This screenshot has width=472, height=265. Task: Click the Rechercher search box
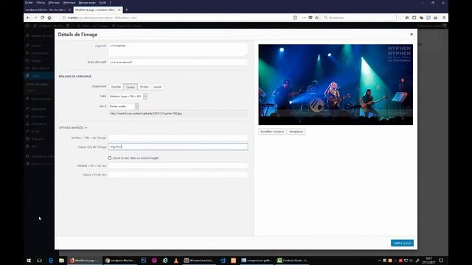(359, 18)
